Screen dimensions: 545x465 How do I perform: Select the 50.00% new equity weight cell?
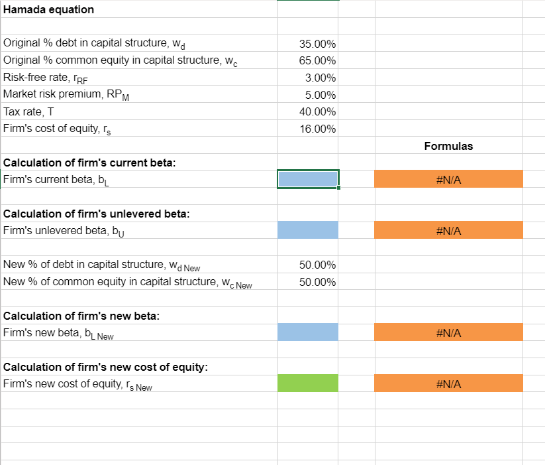pyautogui.click(x=307, y=281)
